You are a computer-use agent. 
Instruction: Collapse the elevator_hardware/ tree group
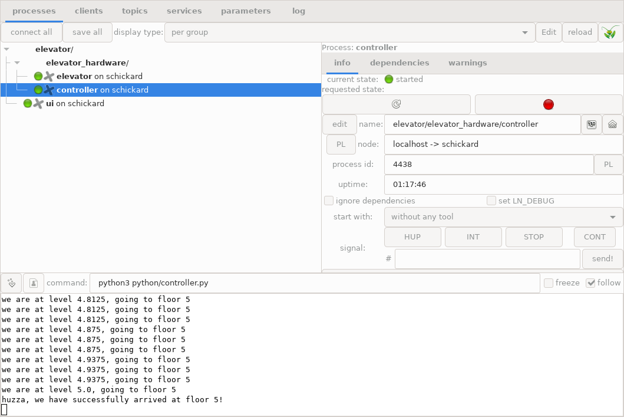(17, 63)
